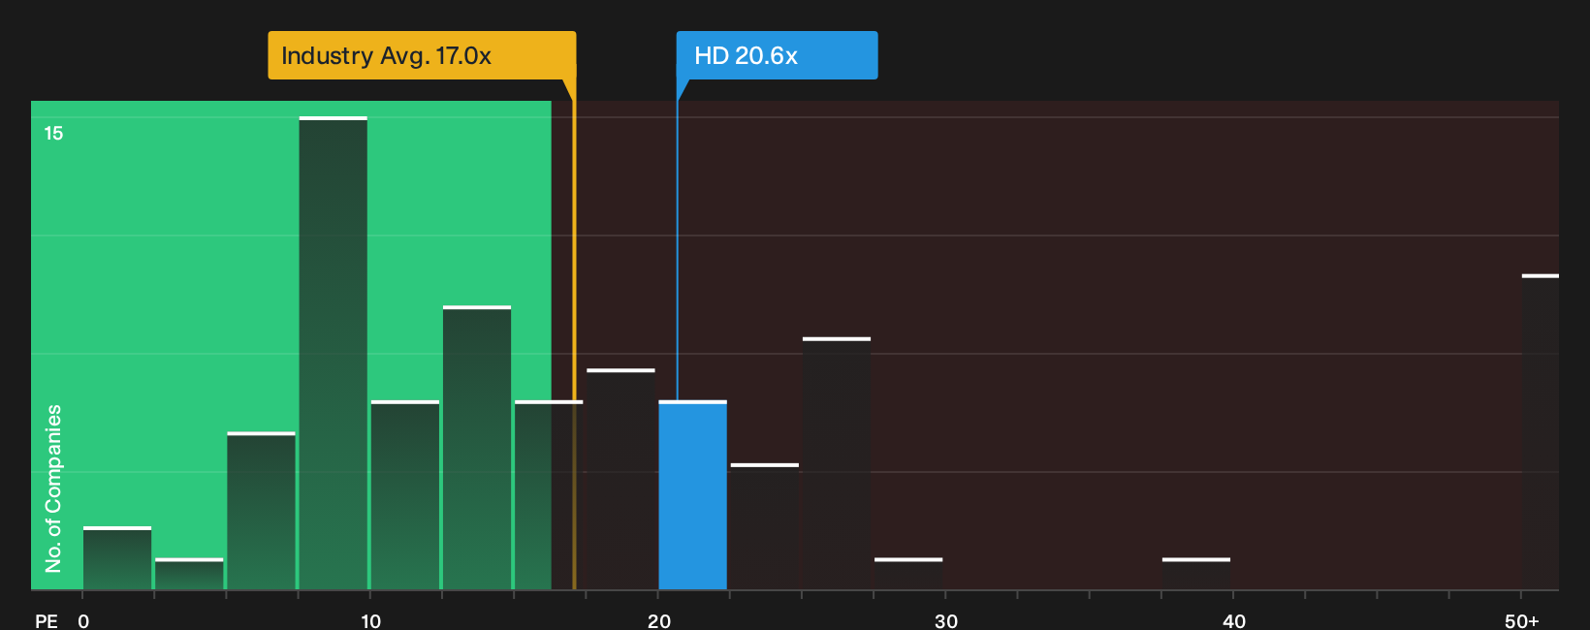Click the bar at PE 22.5 to 25

765,526
